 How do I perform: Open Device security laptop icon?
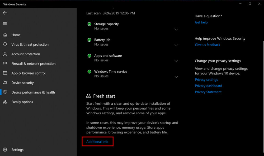pos(5,82)
